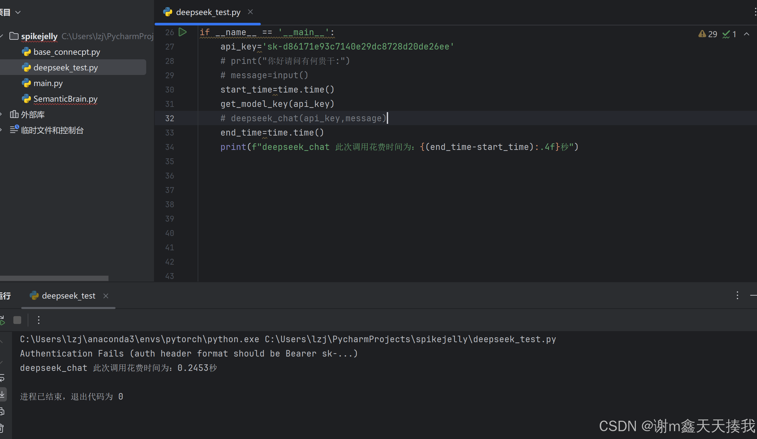This screenshot has height=439, width=757.
Task: Open run toolbar more options (three dots)
Action: coord(39,320)
